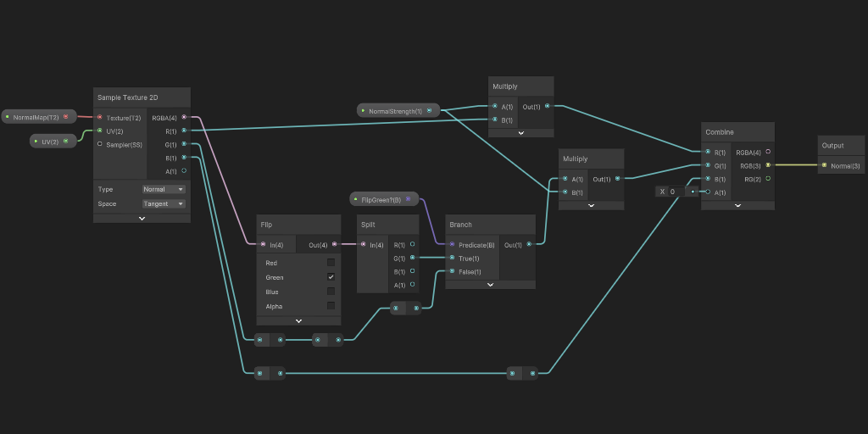
Task: Click the Out(4) port on the Flip node
Action: pos(334,244)
